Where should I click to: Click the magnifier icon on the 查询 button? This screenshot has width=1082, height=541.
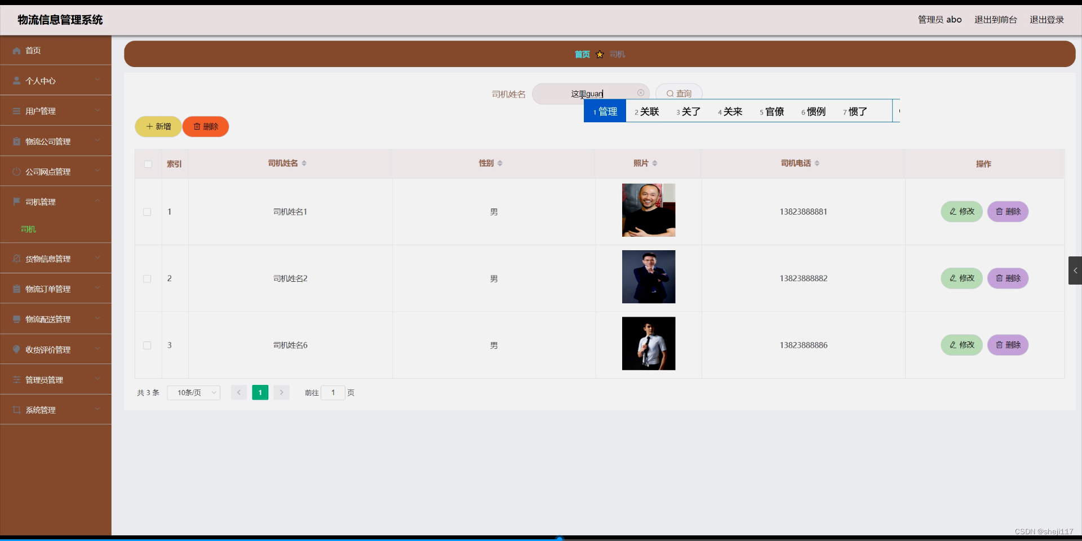pos(669,94)
